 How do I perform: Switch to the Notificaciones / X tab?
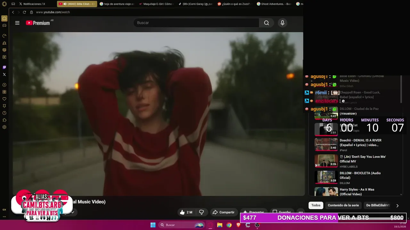32,4
